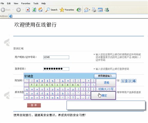Open the View menu

(16, 4)
